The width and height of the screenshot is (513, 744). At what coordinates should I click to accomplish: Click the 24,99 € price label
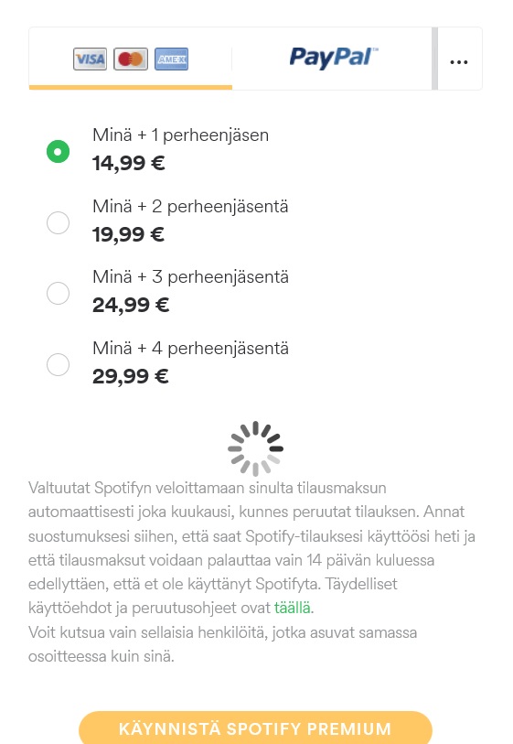click(131, 305)
